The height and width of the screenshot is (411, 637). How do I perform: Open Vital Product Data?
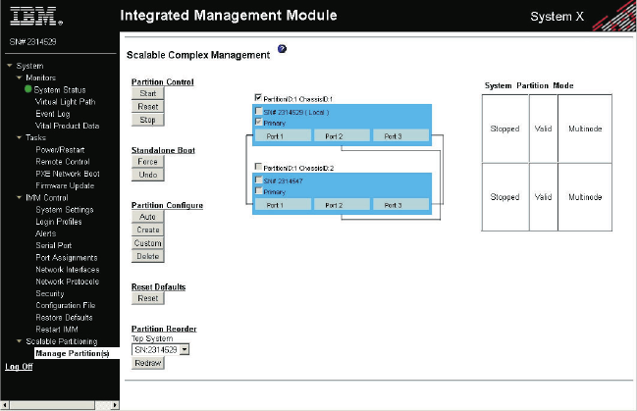68,126
